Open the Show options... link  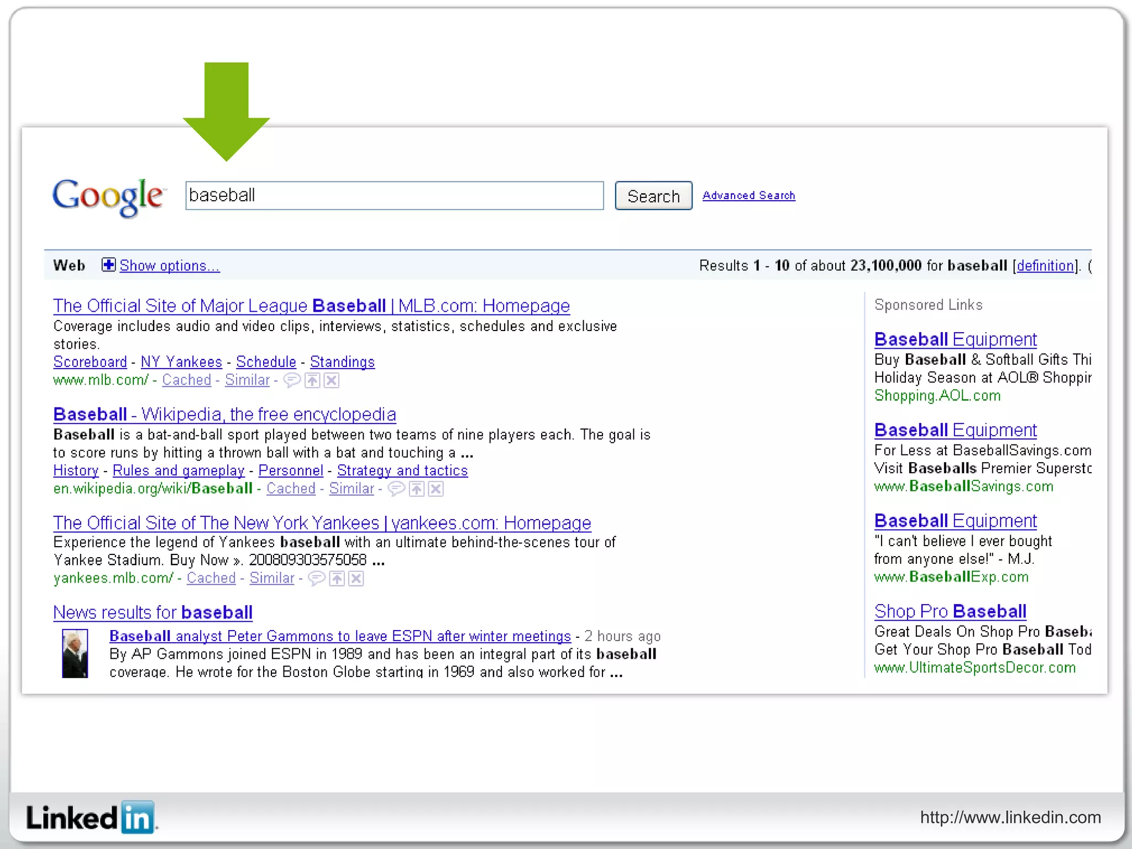[x=169, y=266]
